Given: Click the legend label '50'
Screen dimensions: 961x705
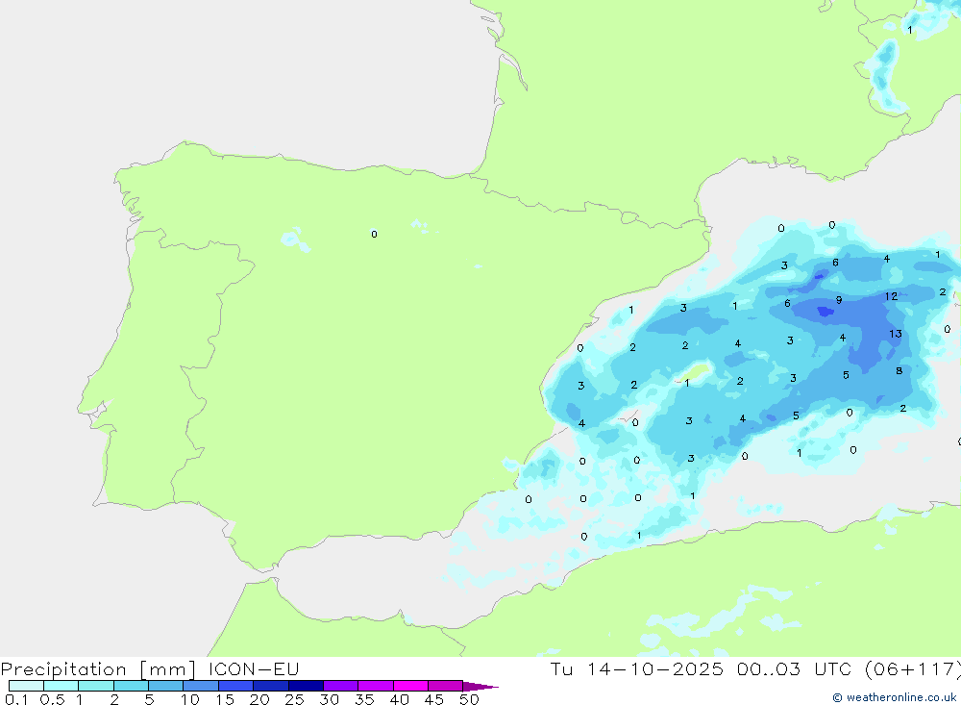Looking at the screenshot, I should pos(469,699).
